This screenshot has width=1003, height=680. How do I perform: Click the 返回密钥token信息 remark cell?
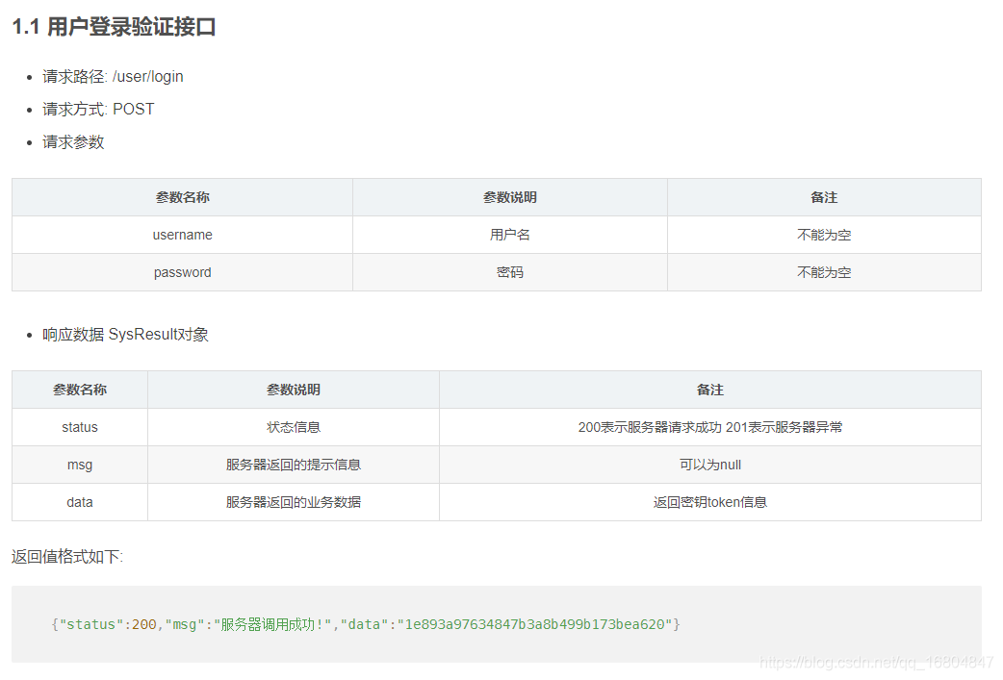point(710,502)
